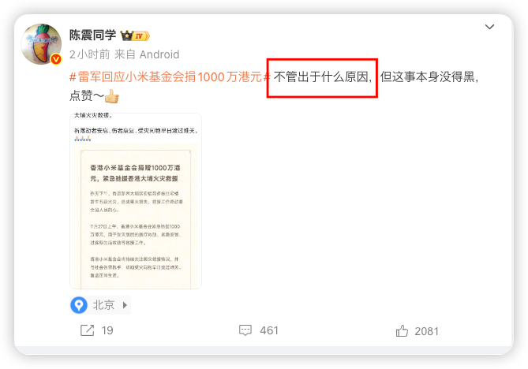Screen dimensions: 528x369
Task: Click the crown membership level badge
Action: 135,35
